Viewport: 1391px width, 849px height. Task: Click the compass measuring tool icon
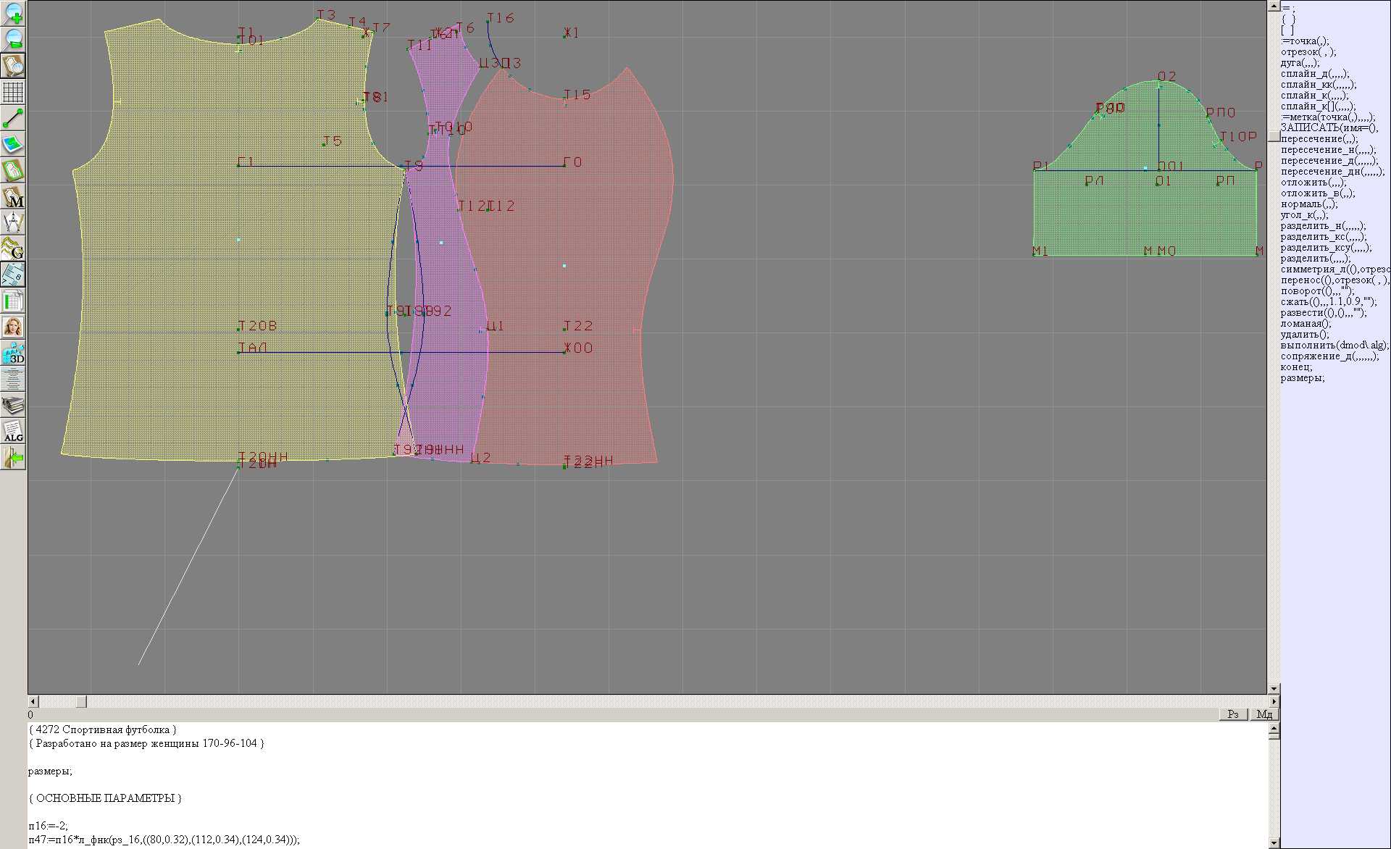tap(13, 222)
